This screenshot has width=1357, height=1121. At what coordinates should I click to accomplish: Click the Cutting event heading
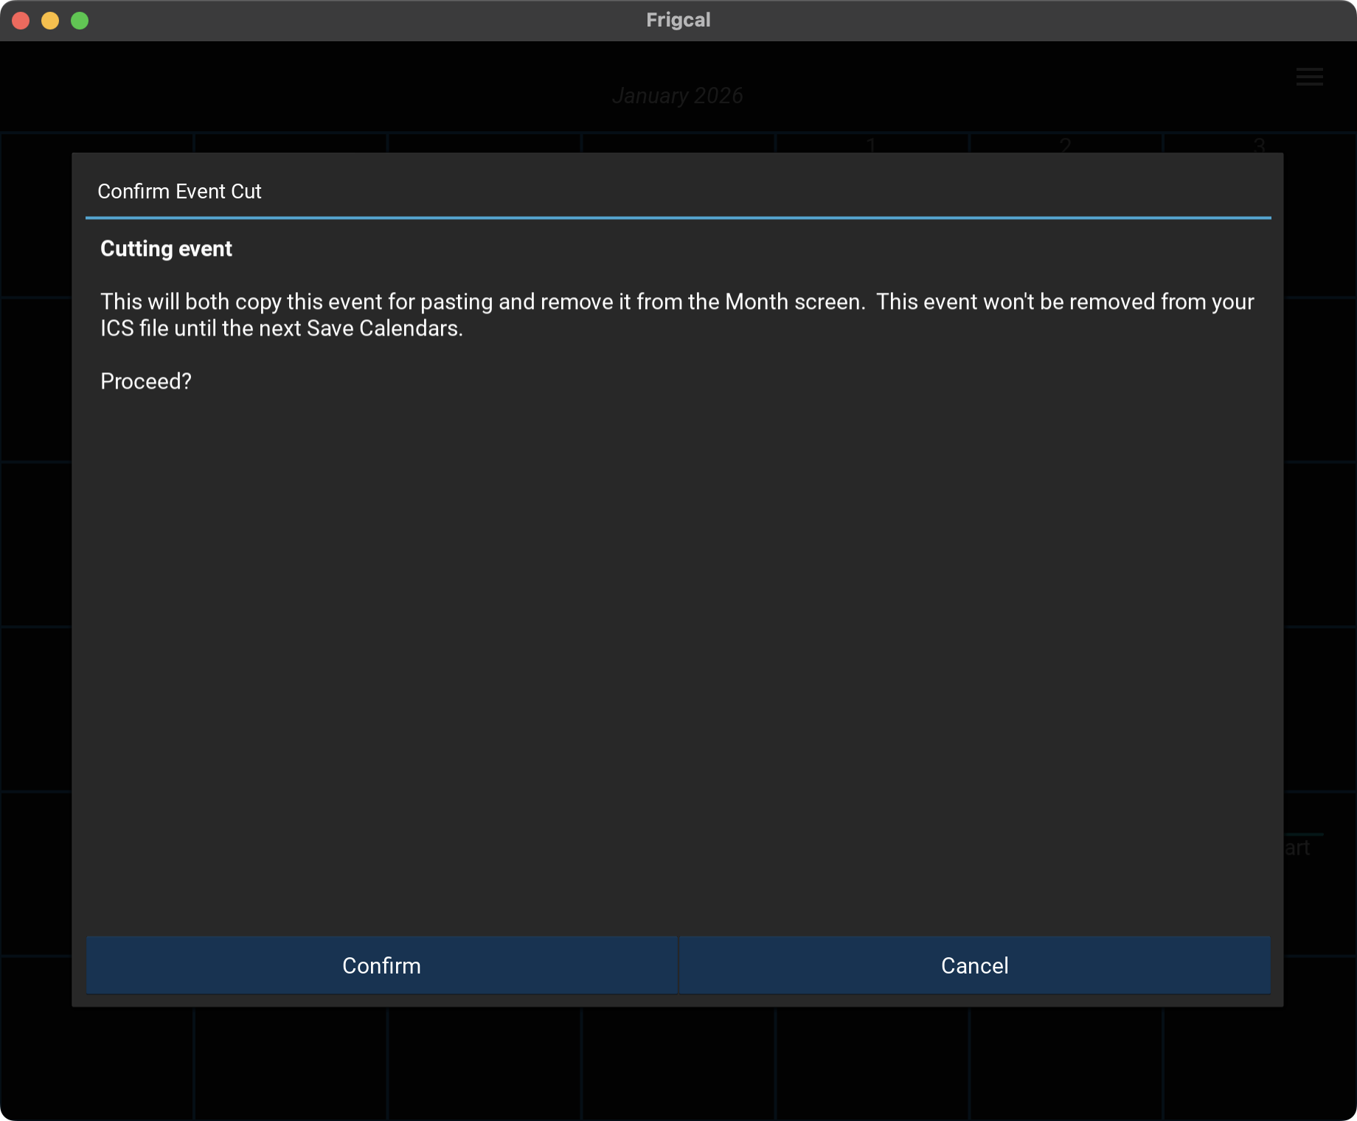pyautogui.click(x=166, y=249)
